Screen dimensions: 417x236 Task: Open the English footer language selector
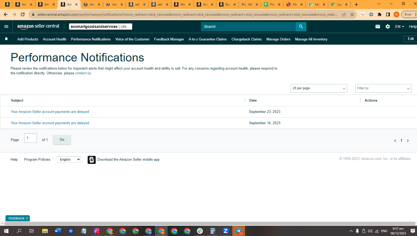click(69, 159)
